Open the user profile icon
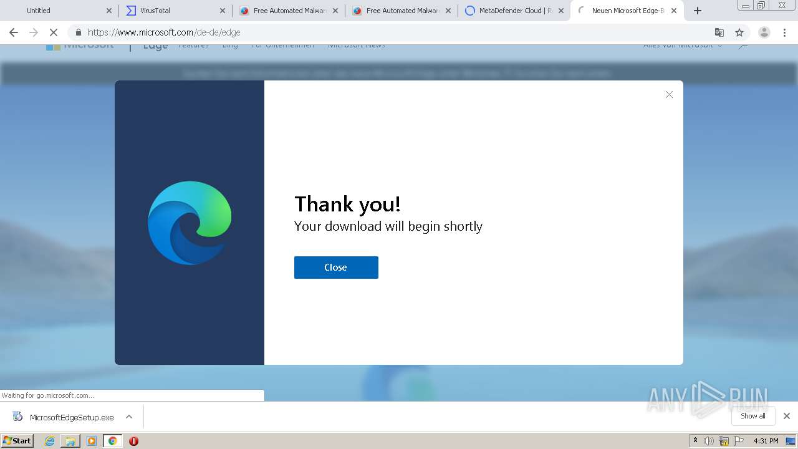This screenshot has height=449, width=798. coord(764,32)
